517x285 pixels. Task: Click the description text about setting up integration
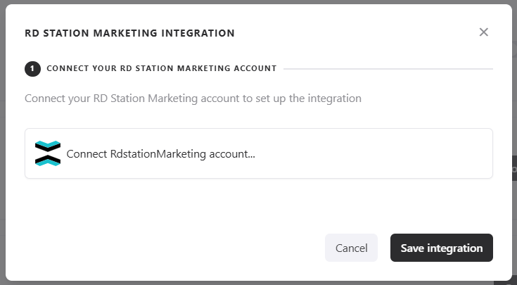[193, 99]
